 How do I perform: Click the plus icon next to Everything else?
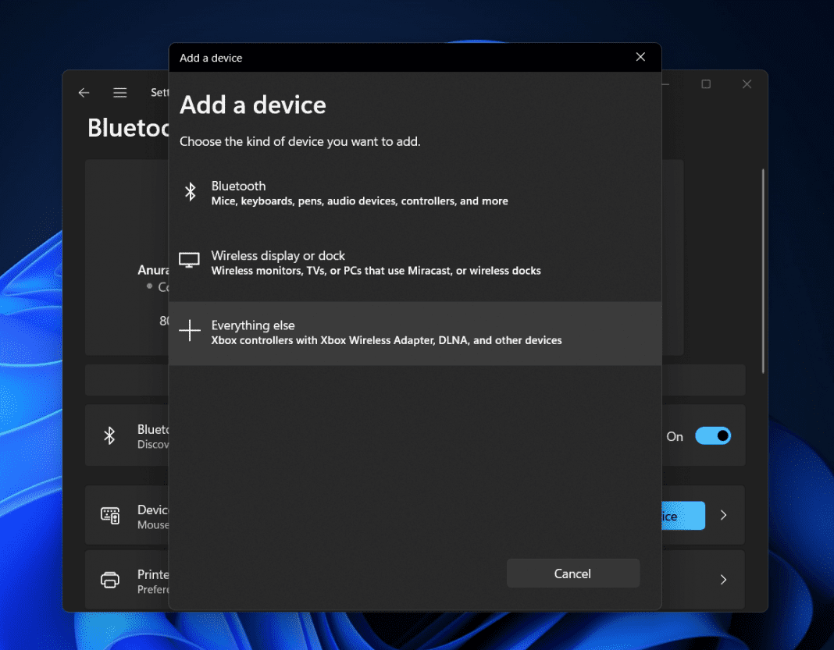point(189,330)
